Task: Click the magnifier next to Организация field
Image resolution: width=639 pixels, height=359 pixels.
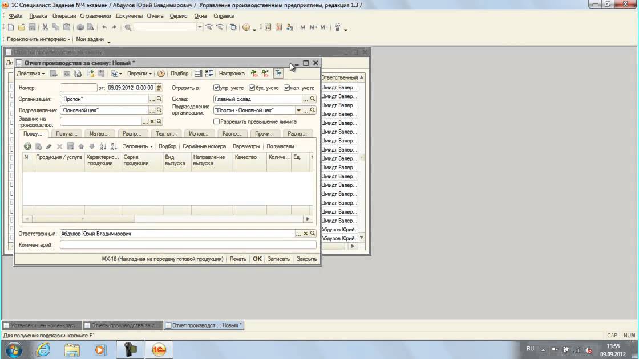Action: point(159,99)
